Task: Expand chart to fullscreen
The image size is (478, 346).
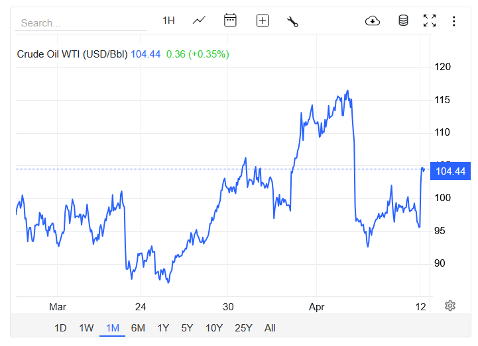Action: 430,21
